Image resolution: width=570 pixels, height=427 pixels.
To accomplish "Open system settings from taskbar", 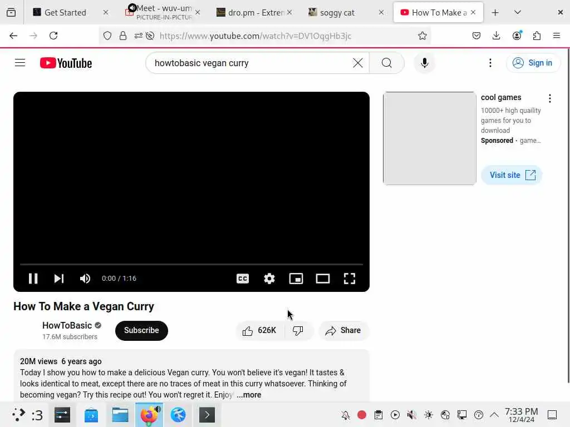I will (x=62, y=415).
